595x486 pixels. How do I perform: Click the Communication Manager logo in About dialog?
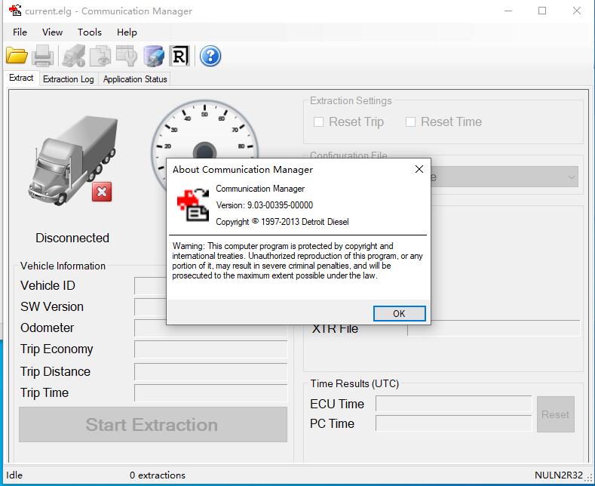tap(193, 205)
